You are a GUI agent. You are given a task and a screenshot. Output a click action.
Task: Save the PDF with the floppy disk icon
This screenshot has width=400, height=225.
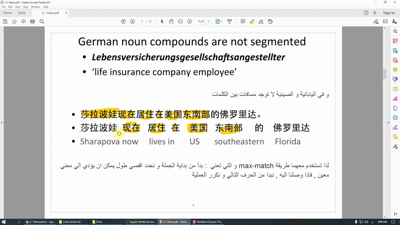click(x=5, y=22)
